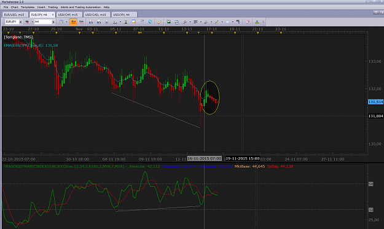The image size is (384, 229).
Task: Select the ellipse shape drawing tool
Action: point(227,21)
